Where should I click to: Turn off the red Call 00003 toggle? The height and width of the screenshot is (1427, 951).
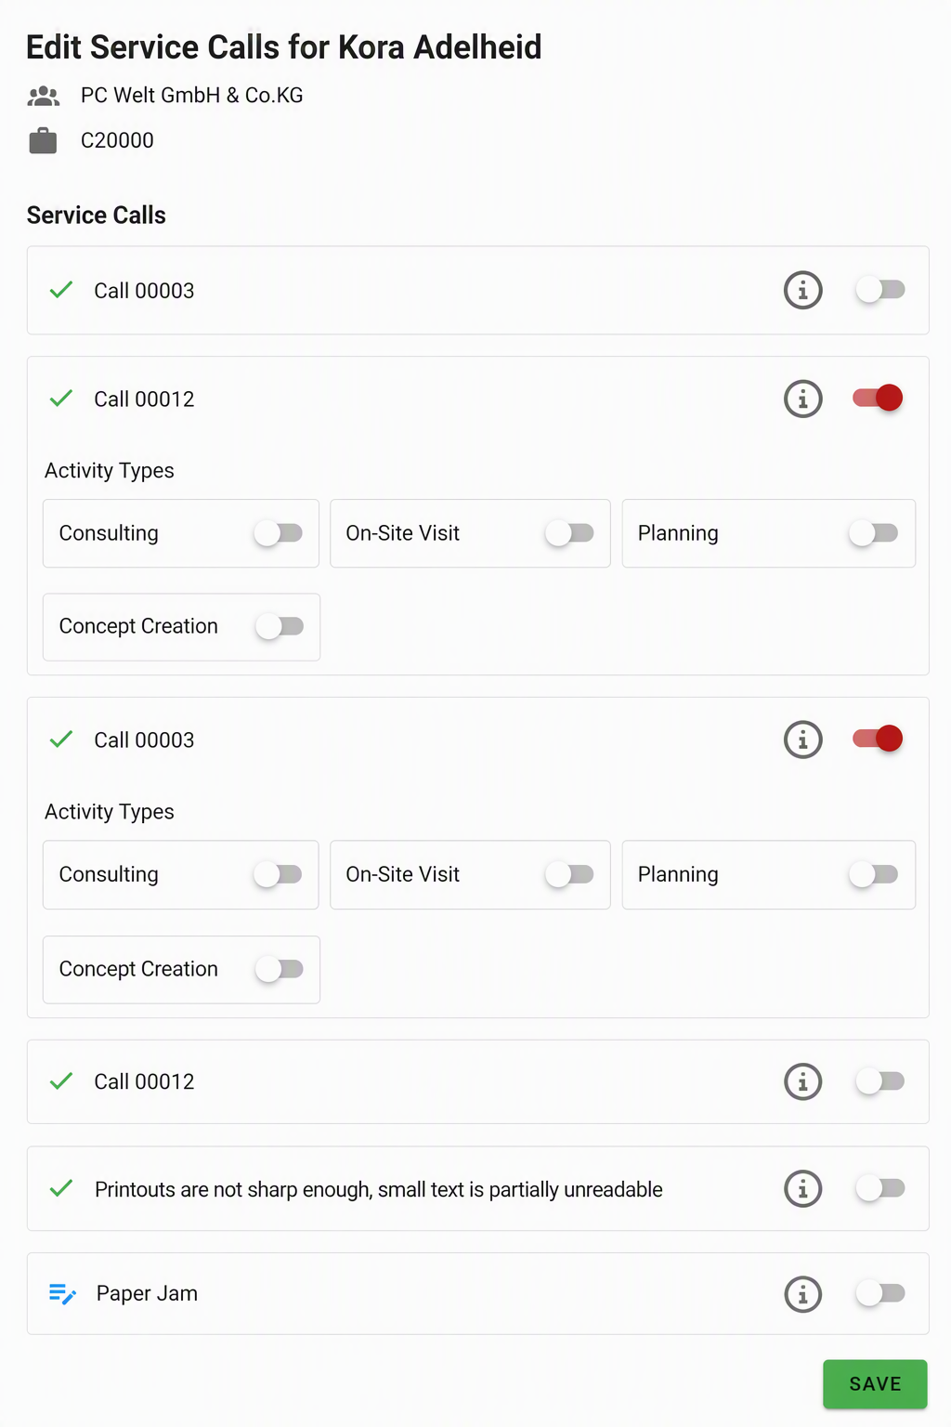(878, 739)
